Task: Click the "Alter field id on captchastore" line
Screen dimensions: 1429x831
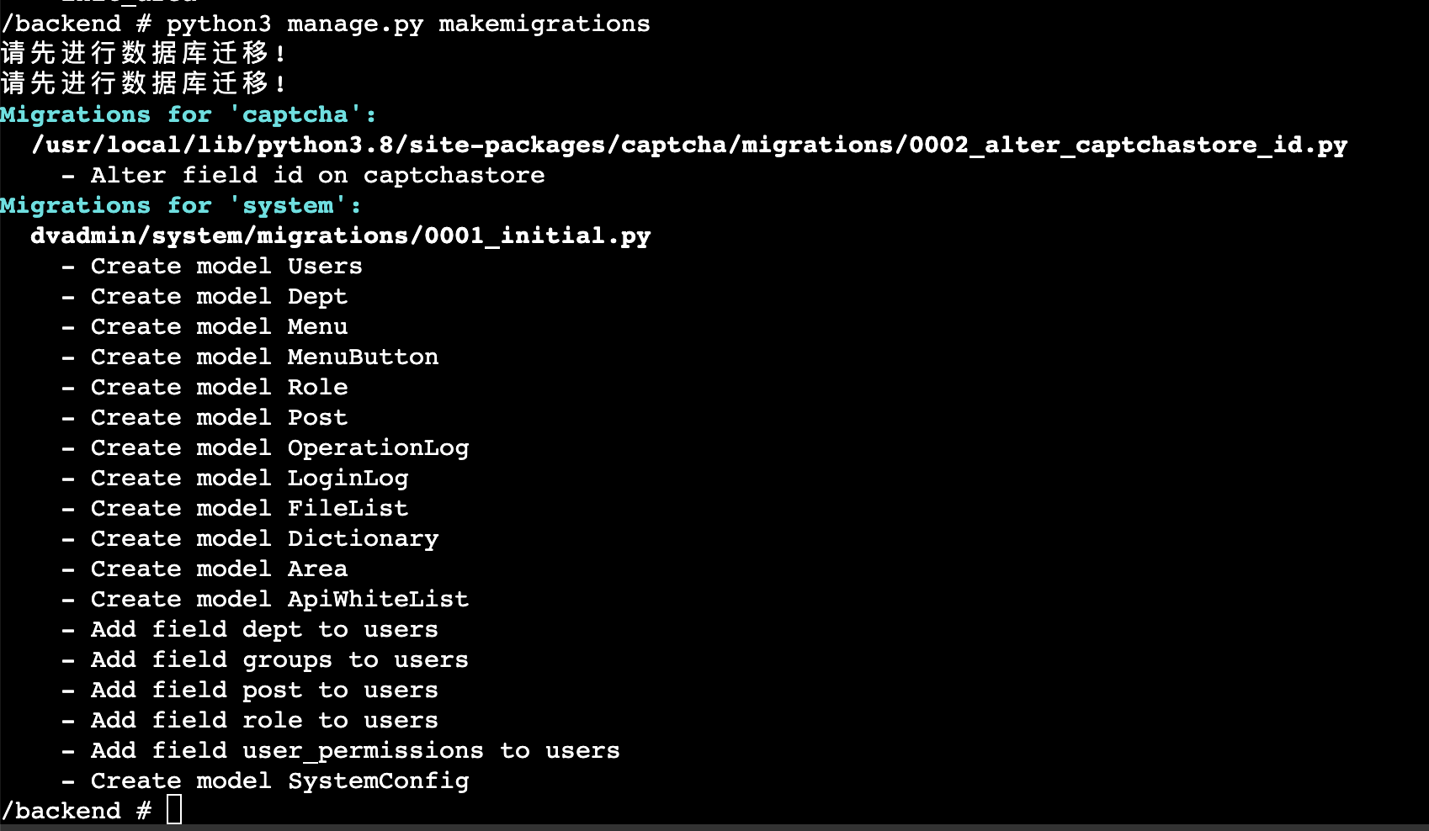Action: point(303,175)
